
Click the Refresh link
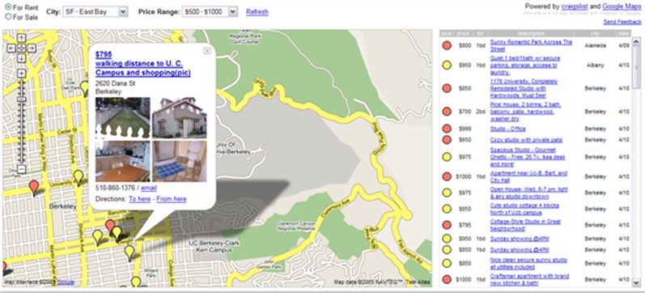[x=257, y=12]
